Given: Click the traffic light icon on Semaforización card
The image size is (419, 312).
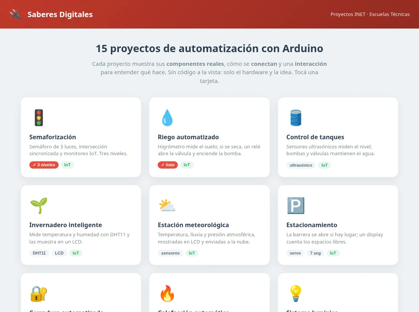Looking at the screenshot, I should point(39,118).
